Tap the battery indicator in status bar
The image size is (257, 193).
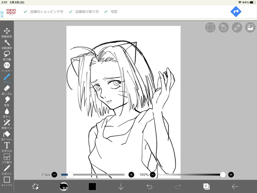click(253, 2)
